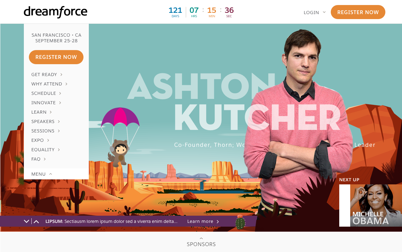Click the dreamforce logo

click(56, 12)
